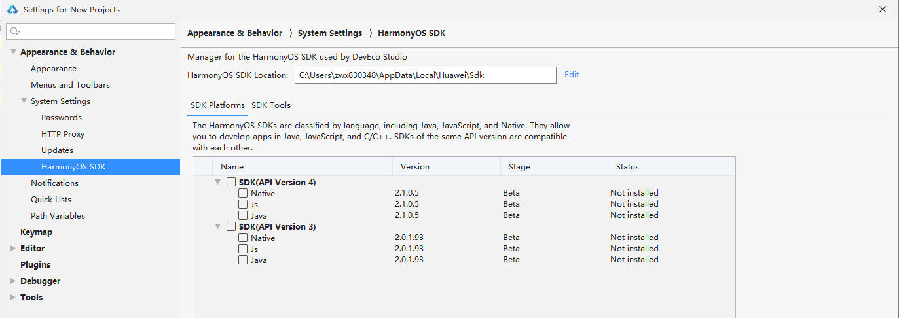The image size is (899, 318).
Task: Check the SDK(API Version 4) checkbox
Action: point(231,182)
